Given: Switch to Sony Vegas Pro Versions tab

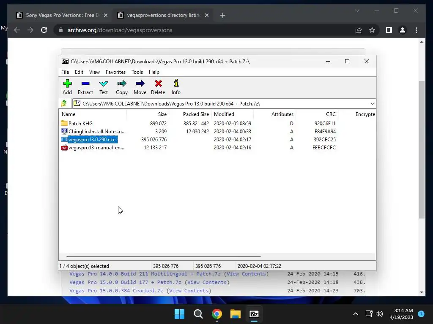Looking at the screenshot, I should 63,15.
